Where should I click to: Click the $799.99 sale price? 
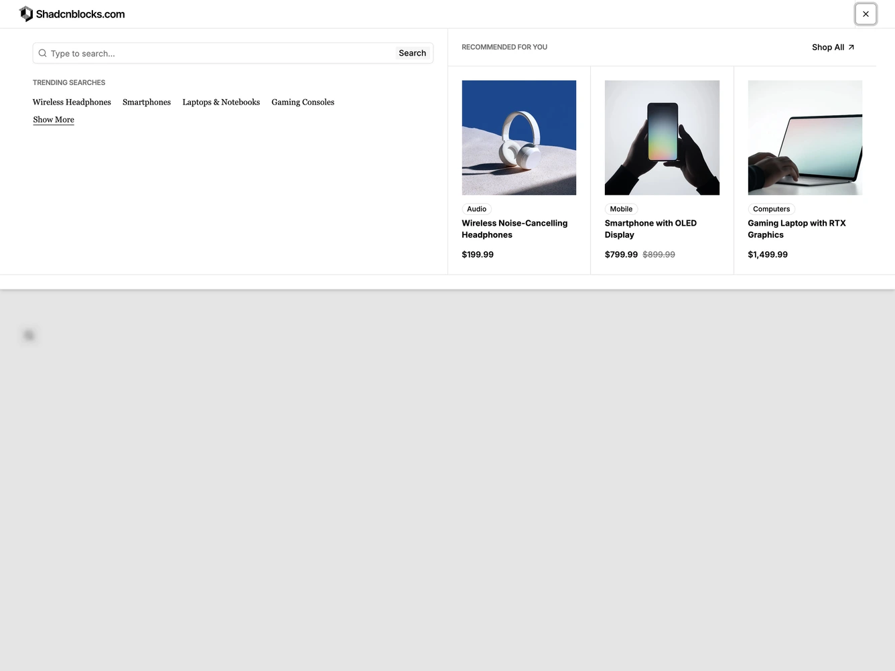[621, 254]
